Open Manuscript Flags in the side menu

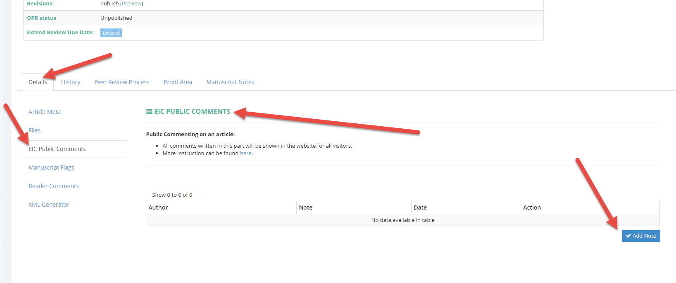51,167
